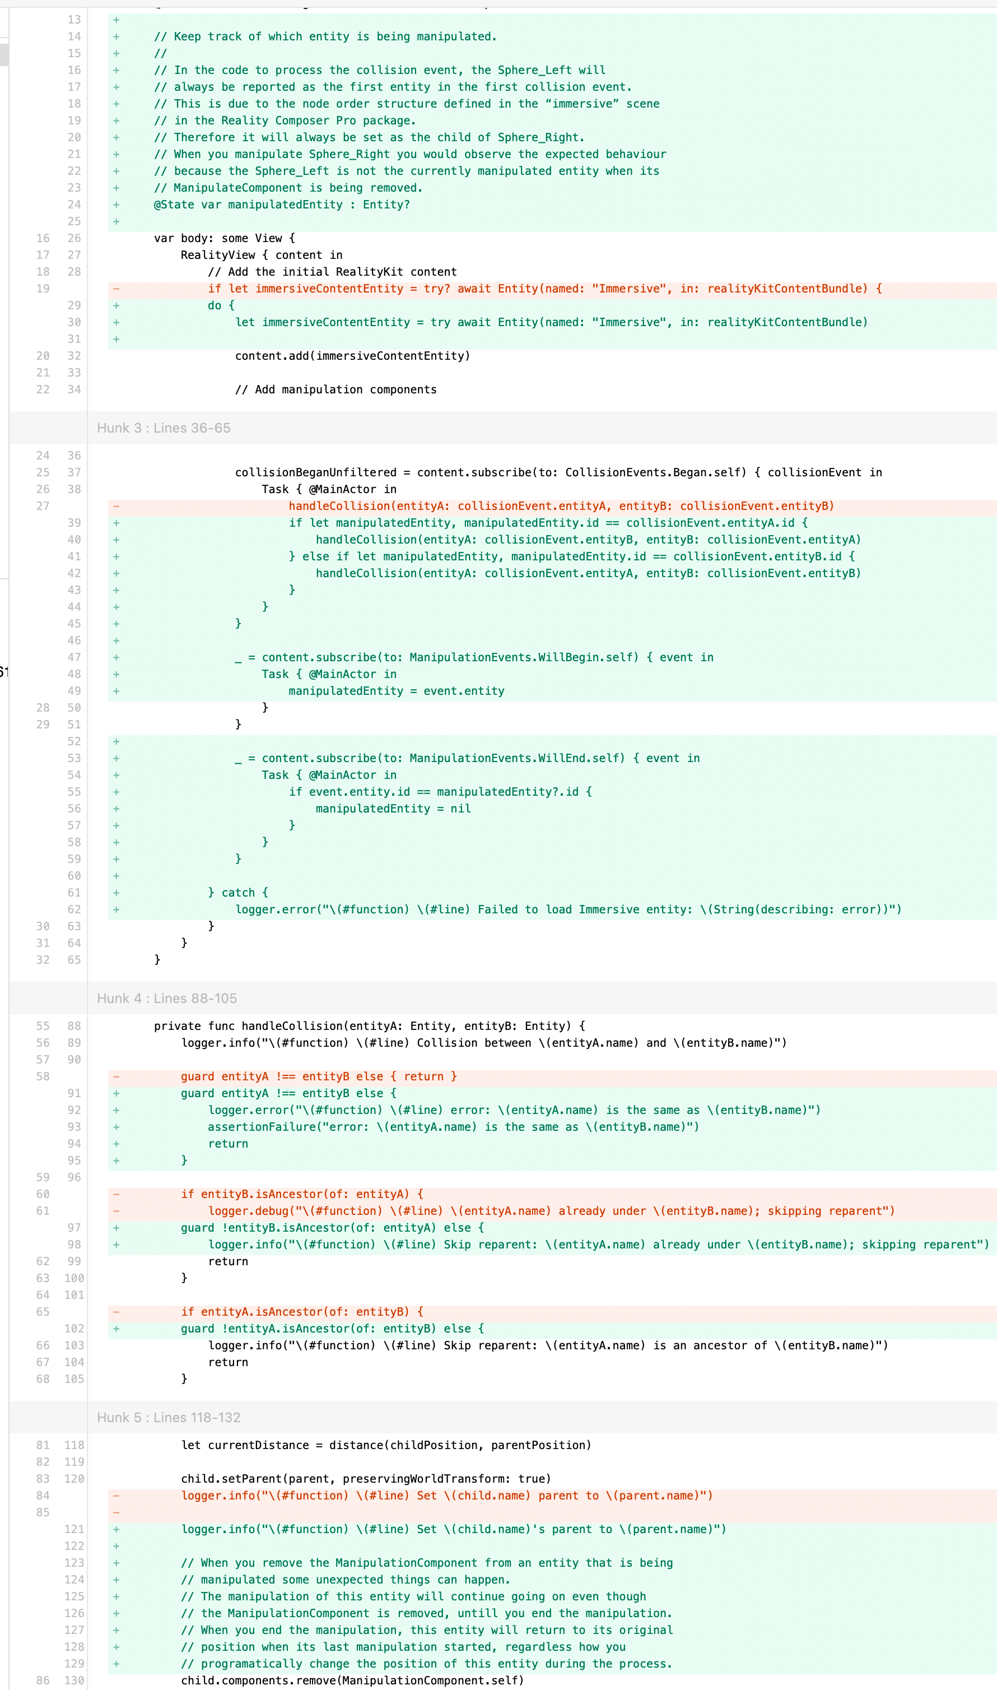Click the 'private func handleCollision' declaration line
This screenshot has height=1690, width=997.
click(x=370, y=1026)
